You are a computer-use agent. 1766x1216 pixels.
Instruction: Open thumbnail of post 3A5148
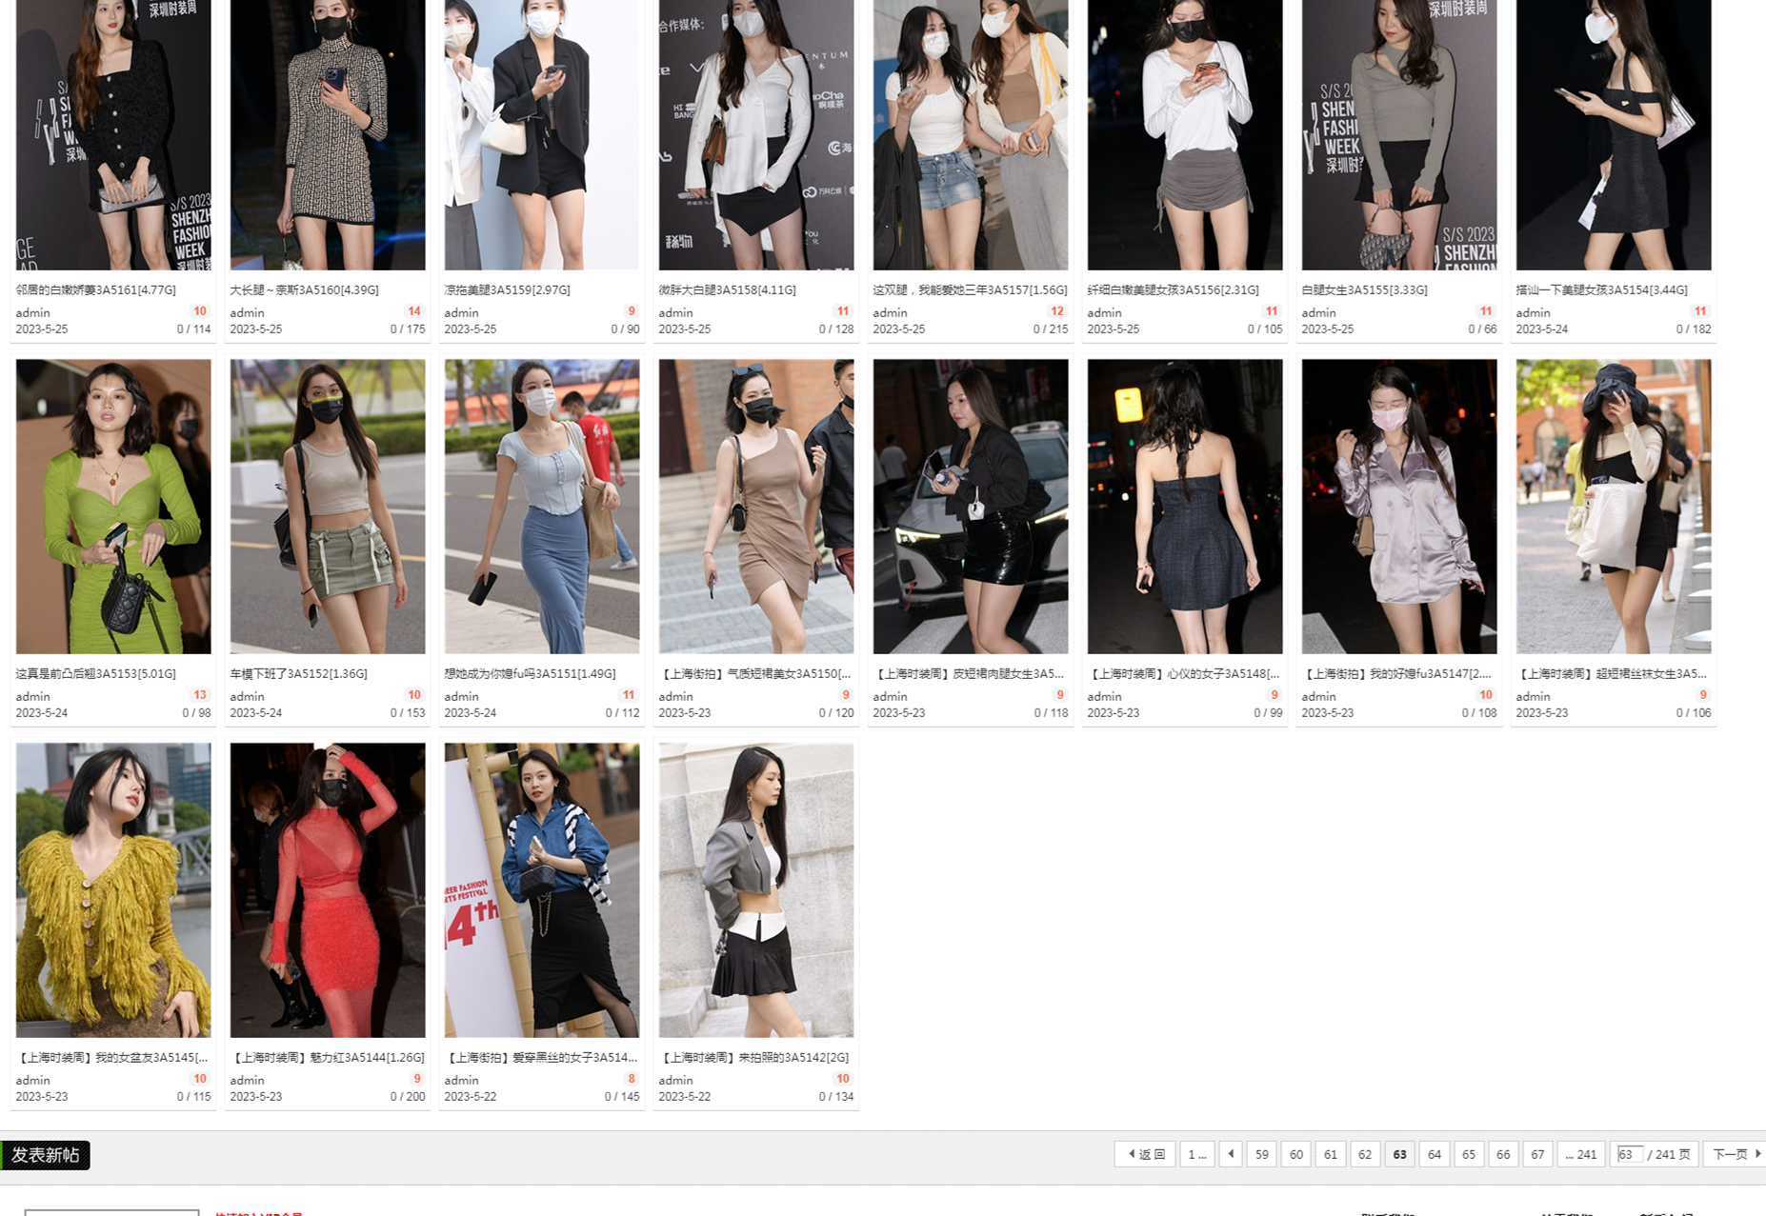[1185, 507]
